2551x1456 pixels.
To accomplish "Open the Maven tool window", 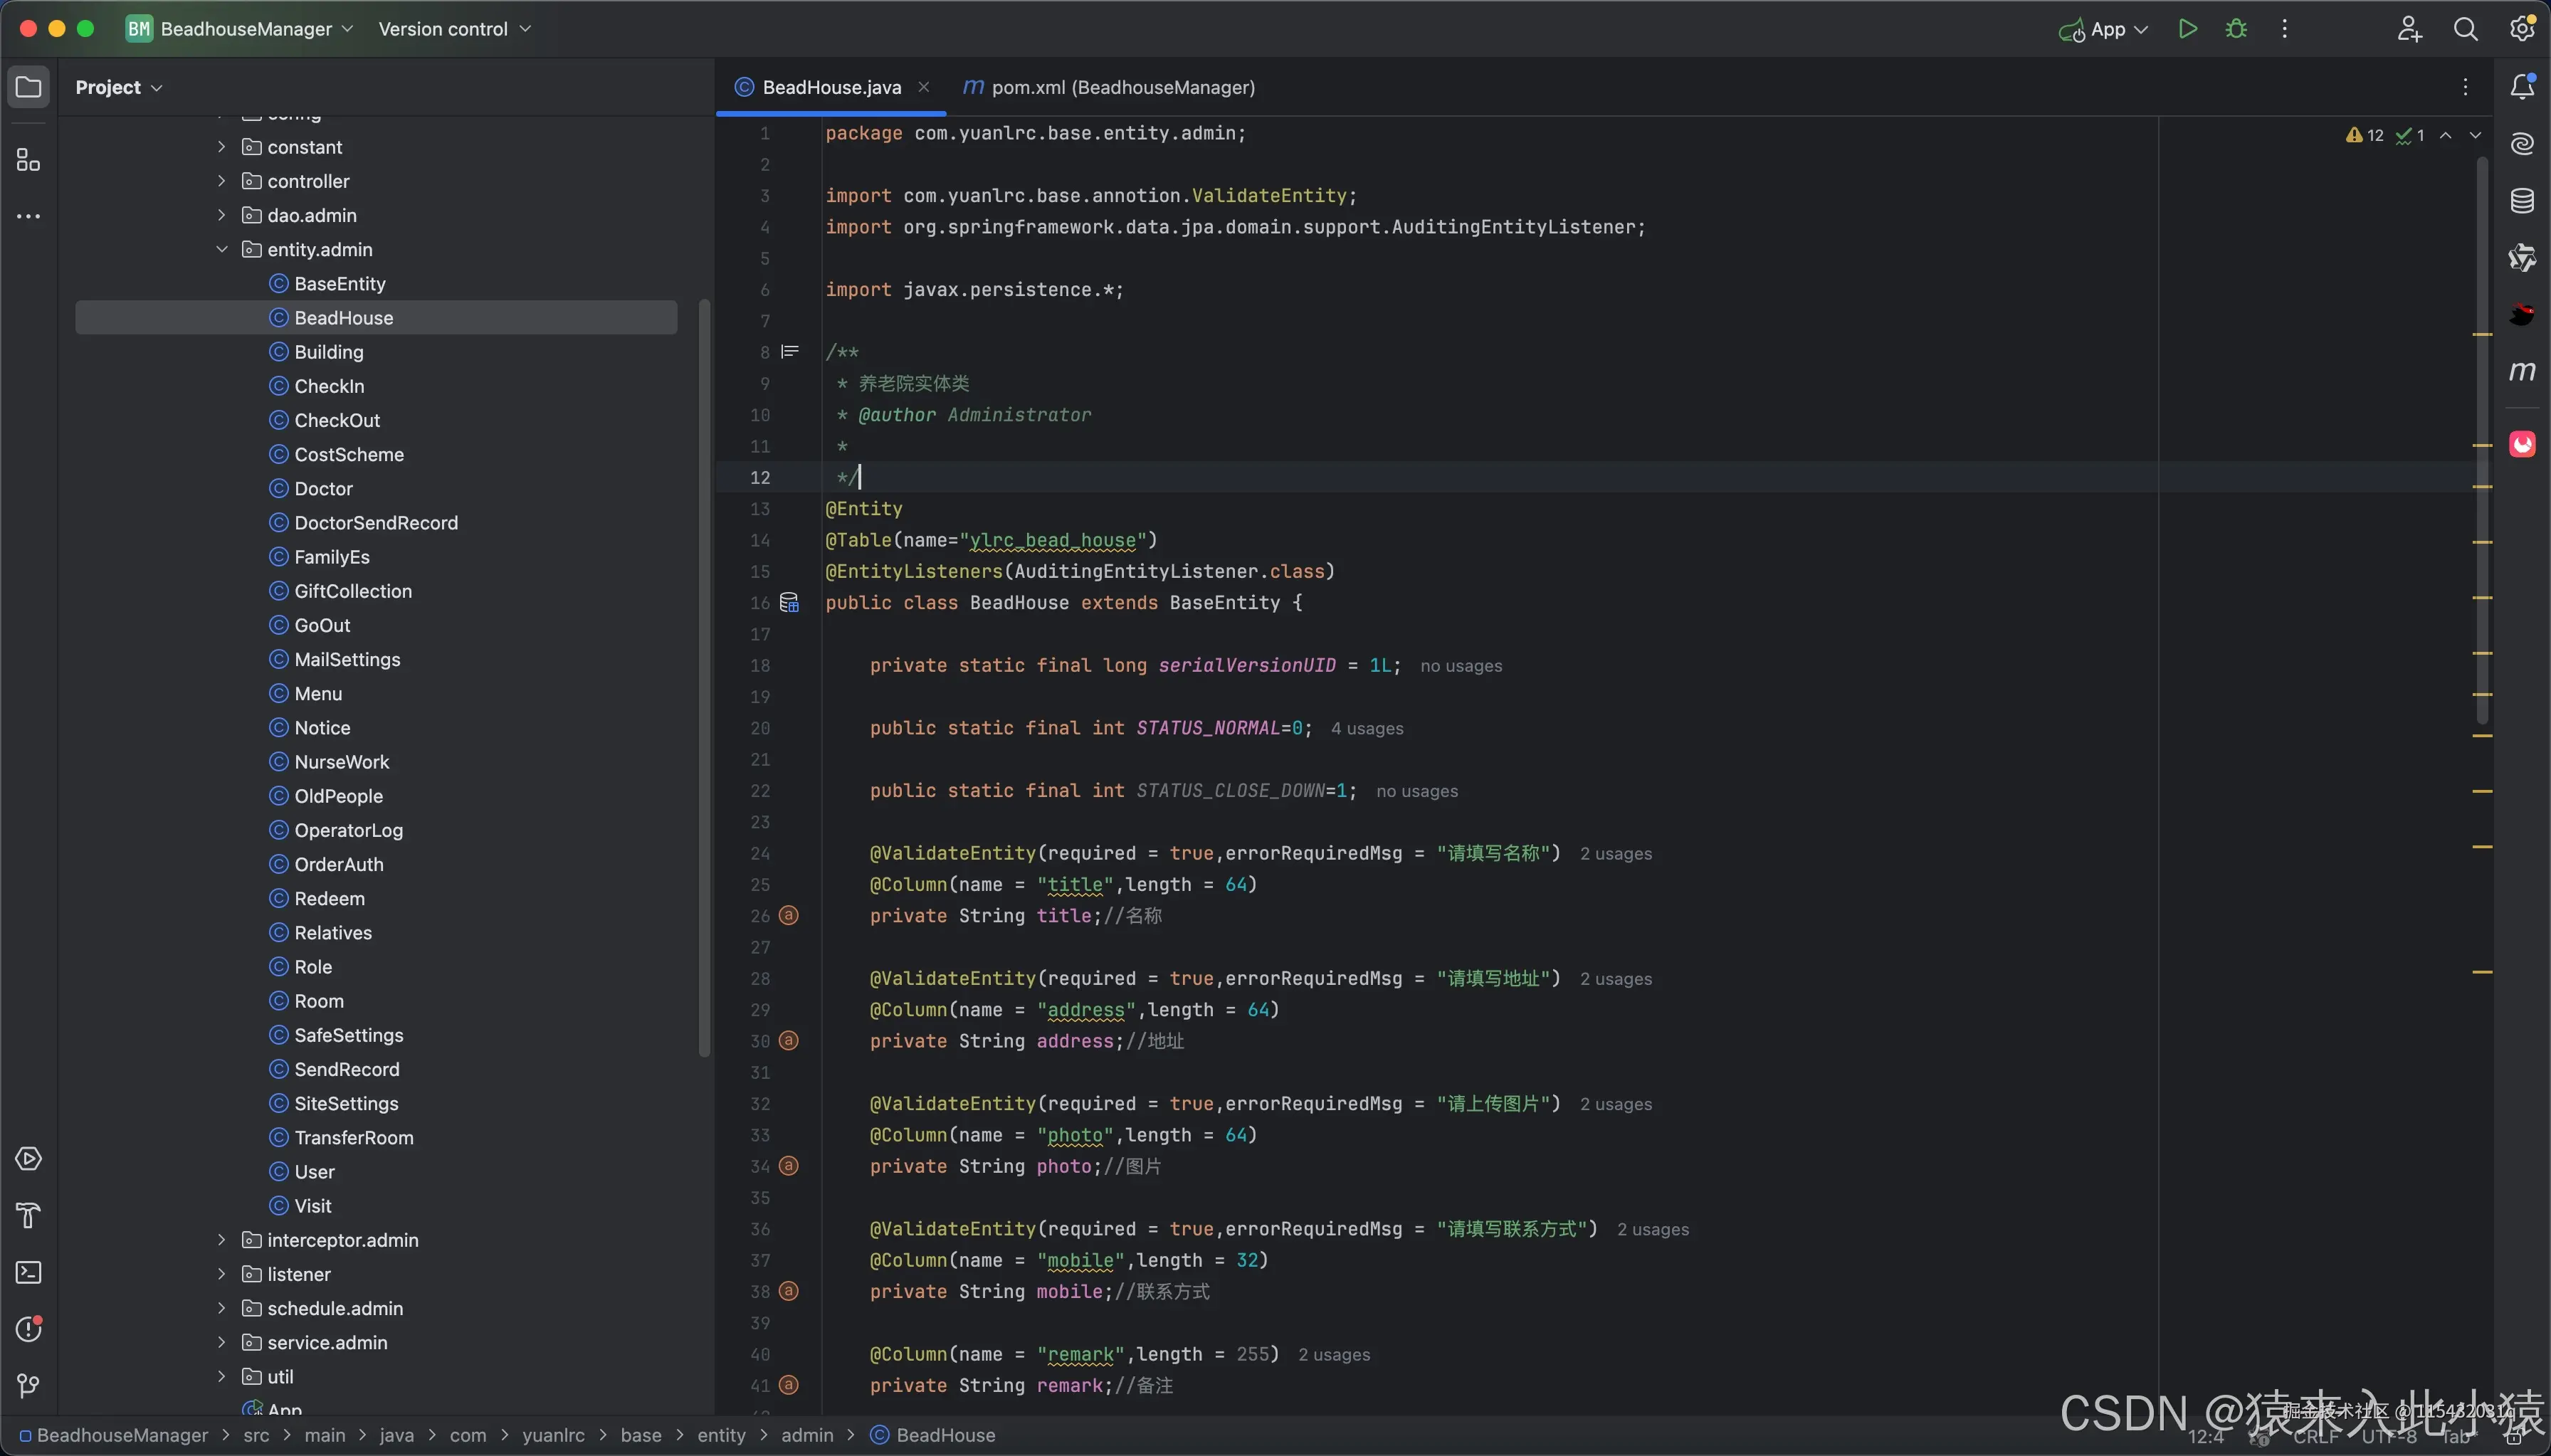I will [2522, 372].
